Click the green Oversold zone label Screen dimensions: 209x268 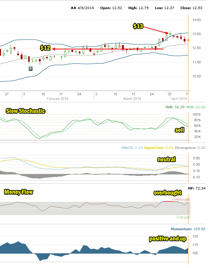click(183, 218)
